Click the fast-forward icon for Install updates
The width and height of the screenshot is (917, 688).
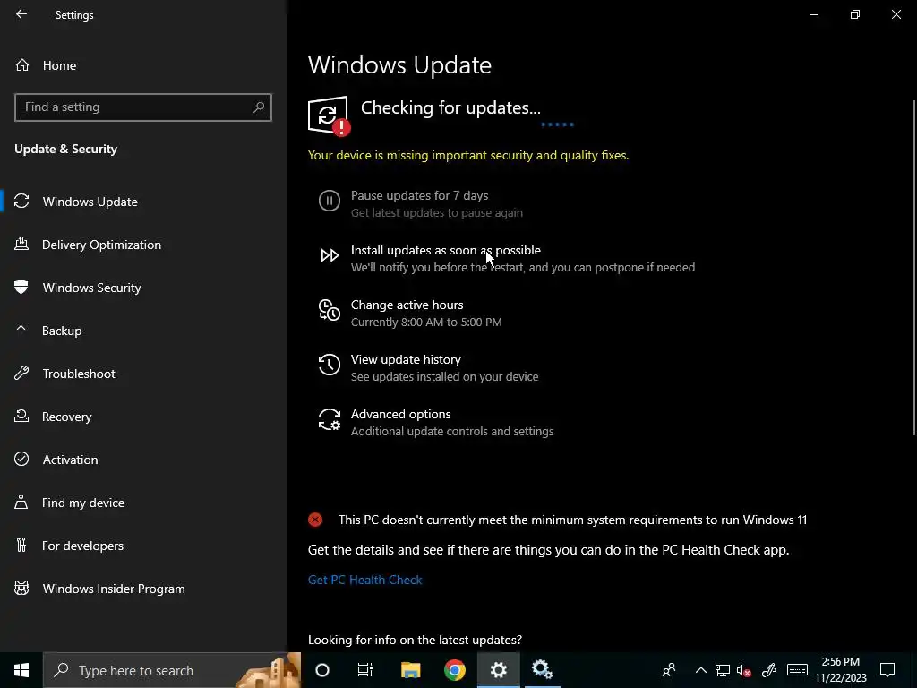330,255
